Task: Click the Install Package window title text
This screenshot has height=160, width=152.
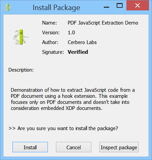Action: (x=56, y=8)
